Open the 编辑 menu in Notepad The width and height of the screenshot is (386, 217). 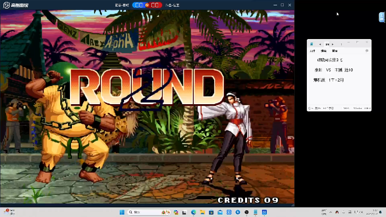click(323, 51)
